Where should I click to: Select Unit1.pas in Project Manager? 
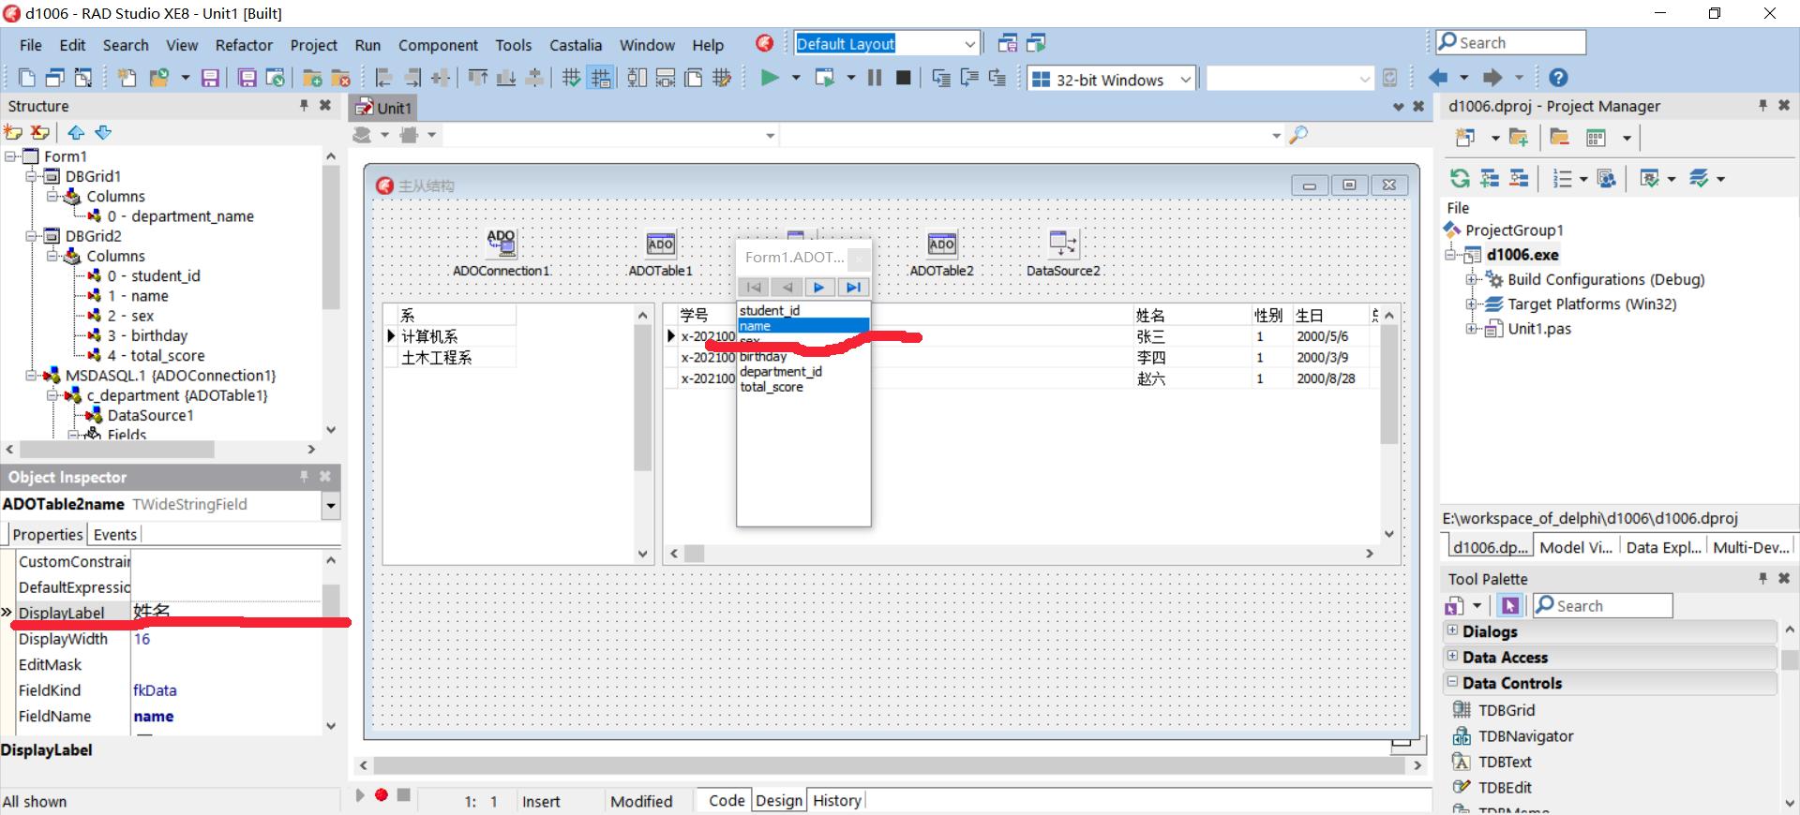click(1539, 329)
